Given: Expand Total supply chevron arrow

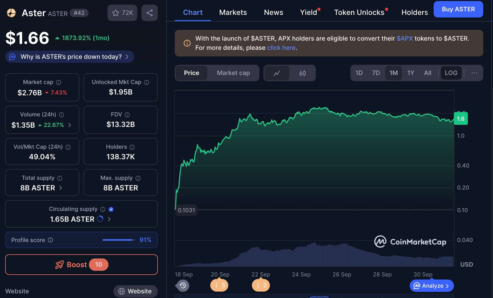Looking at the screenshot, I should [x=61, y=188].
